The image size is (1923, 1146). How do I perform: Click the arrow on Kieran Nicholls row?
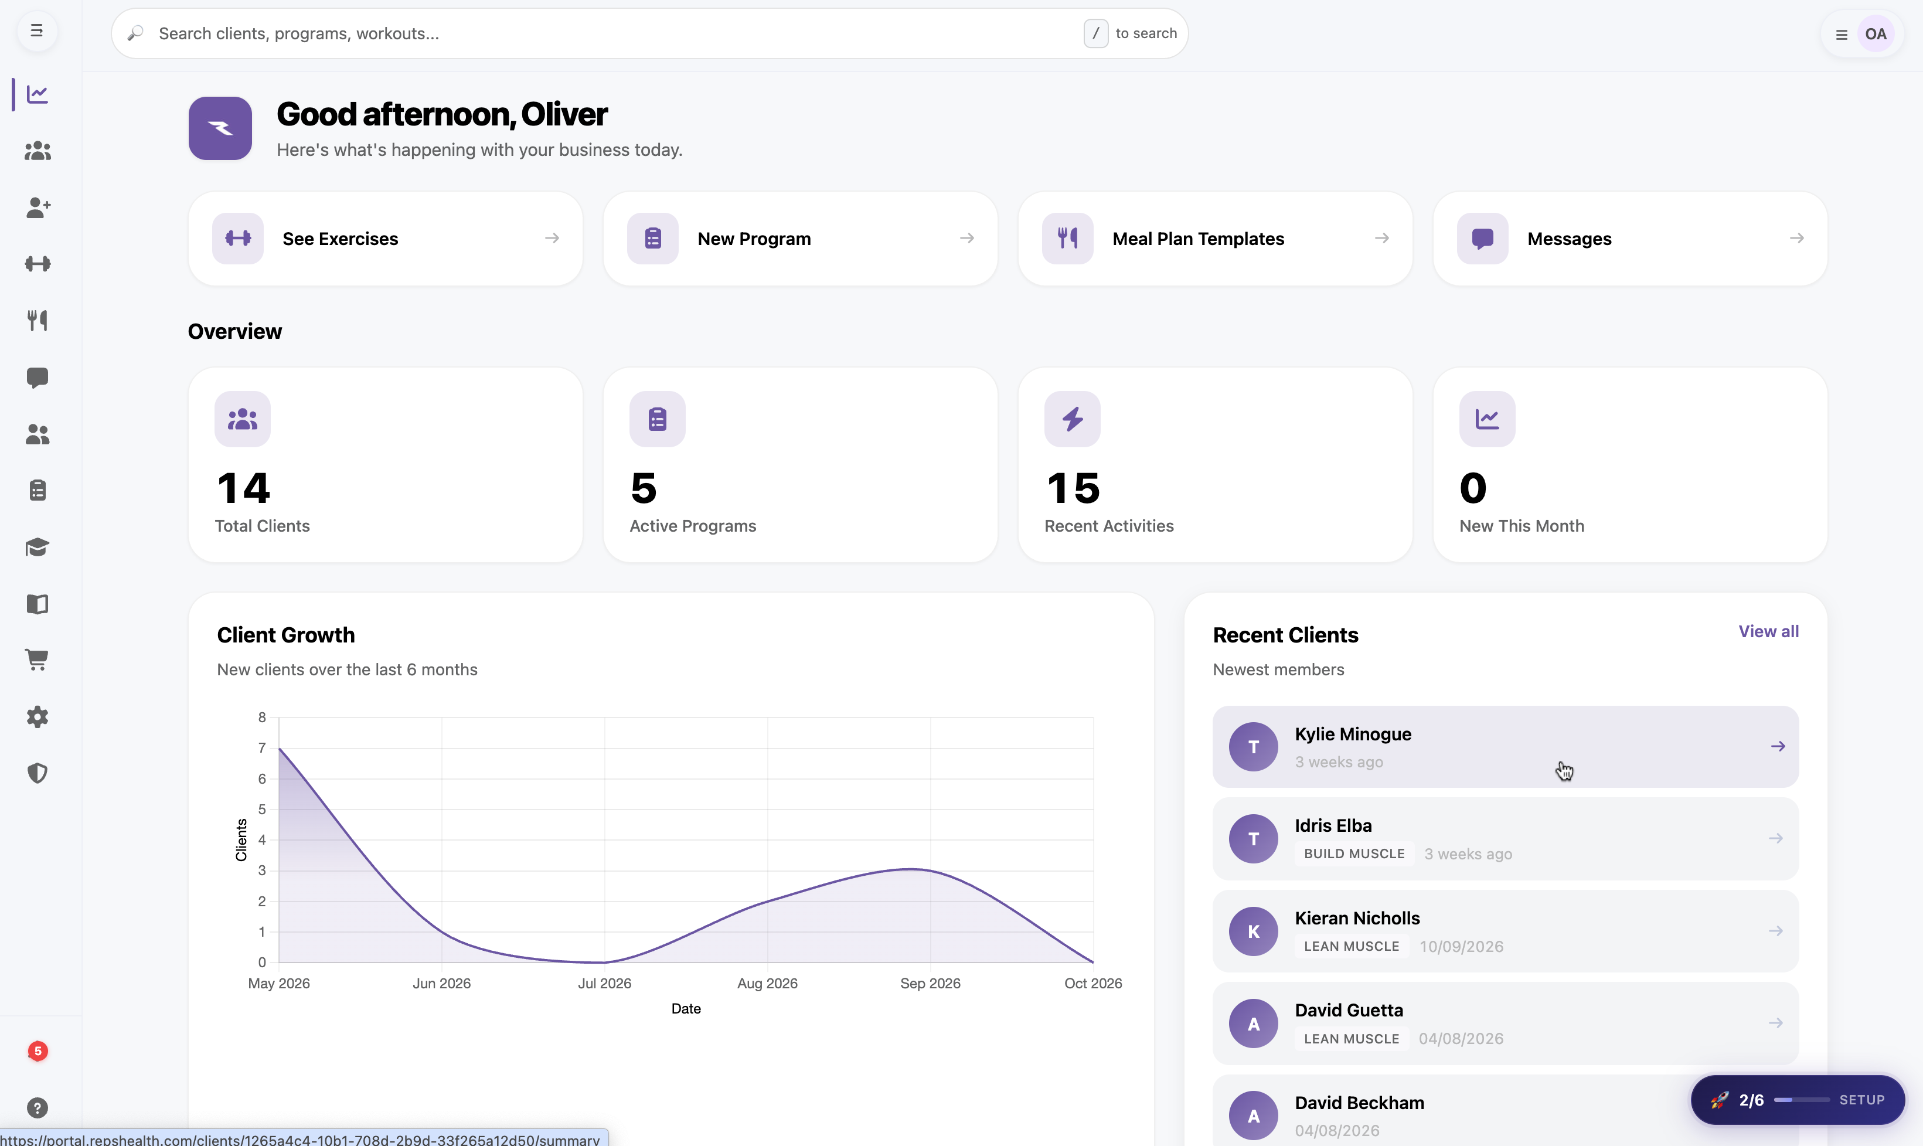click(1775, 931)
